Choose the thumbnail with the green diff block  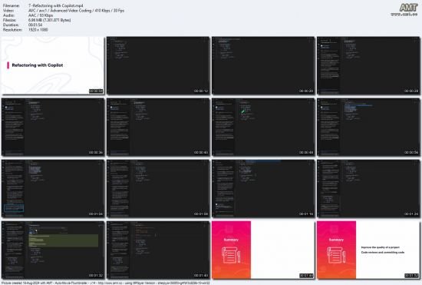point(53,250)
